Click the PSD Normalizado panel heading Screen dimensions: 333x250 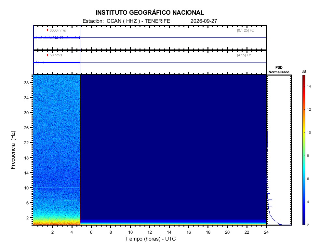pyautogui.click(x=279, y=70)
